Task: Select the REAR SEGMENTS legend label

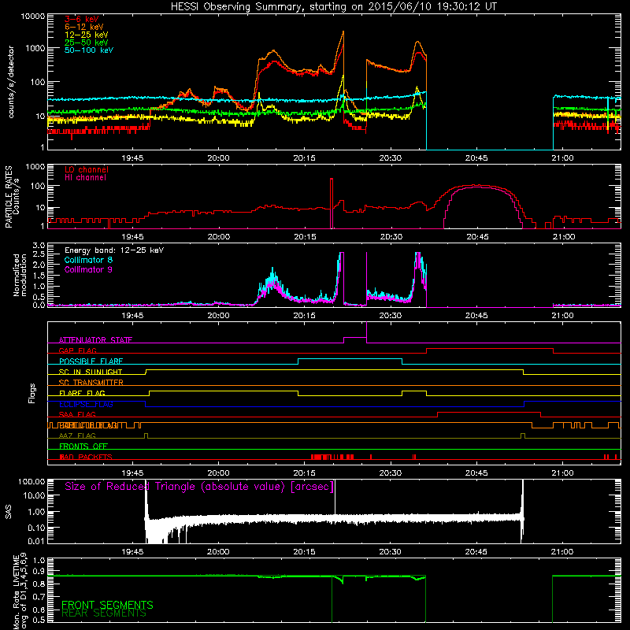Action: (x=104, y=613)
